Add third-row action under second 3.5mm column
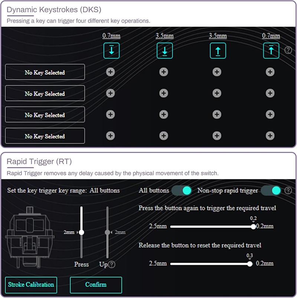The height and width of the screenshot is (298, 297). pyautogui.click(x=217, y=115)
